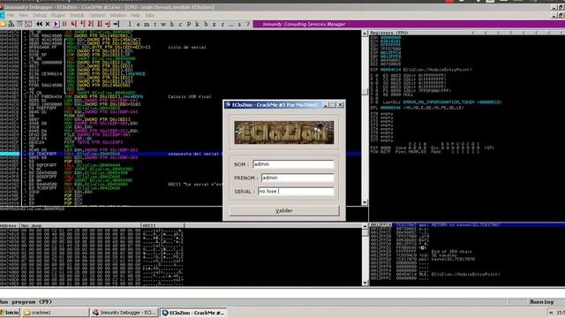Open the ImmLib menu

[77, 15]
